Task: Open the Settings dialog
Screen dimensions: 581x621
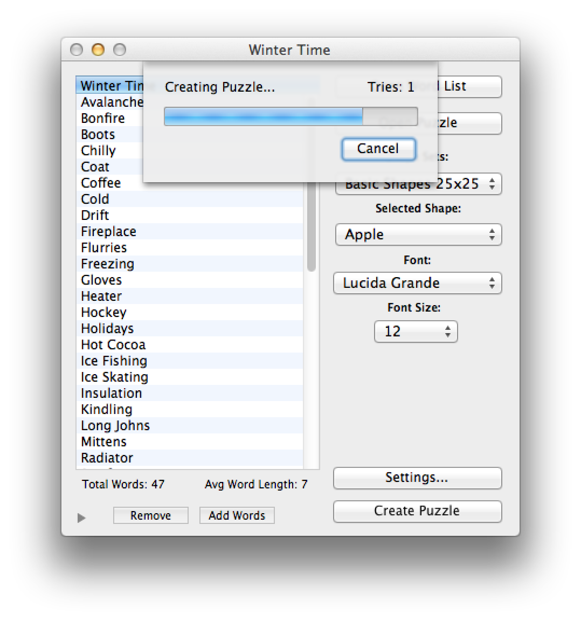Action: click(x=417, y=478)
